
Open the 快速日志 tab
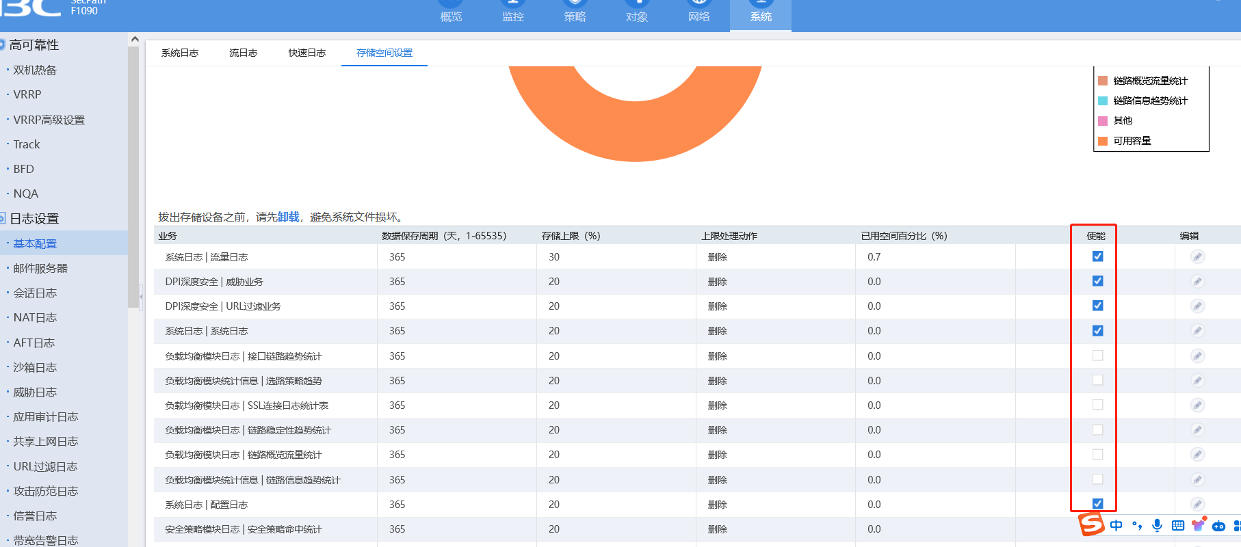[306, 53]
